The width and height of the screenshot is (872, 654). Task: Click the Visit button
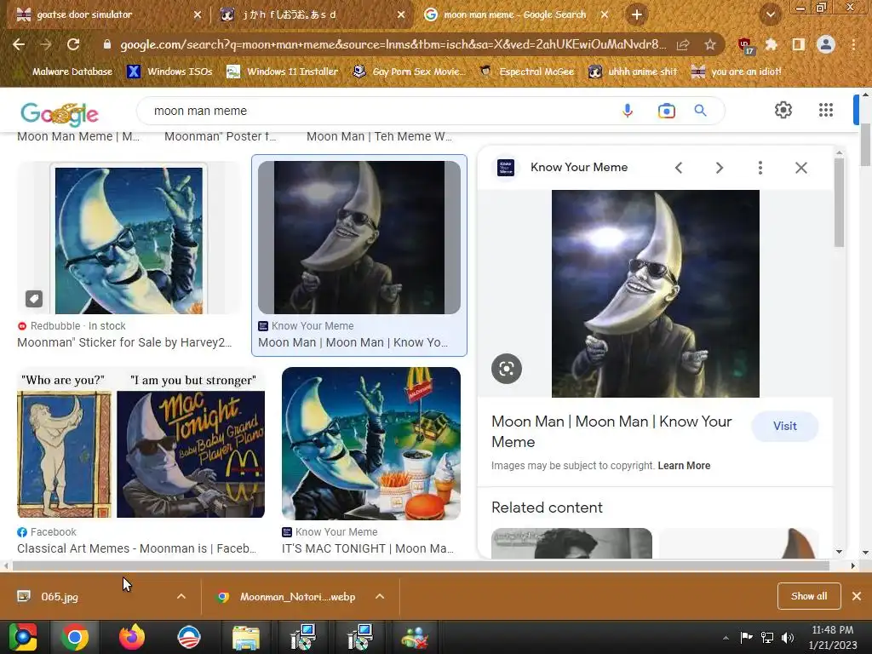[x=784, y=426]
